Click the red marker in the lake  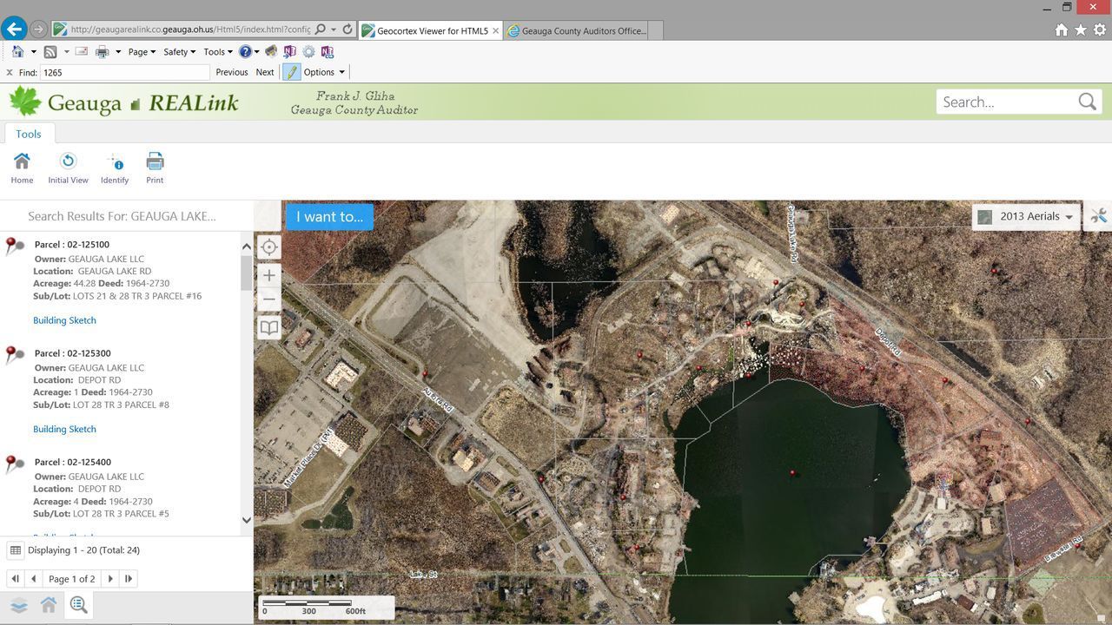[792, 472]
